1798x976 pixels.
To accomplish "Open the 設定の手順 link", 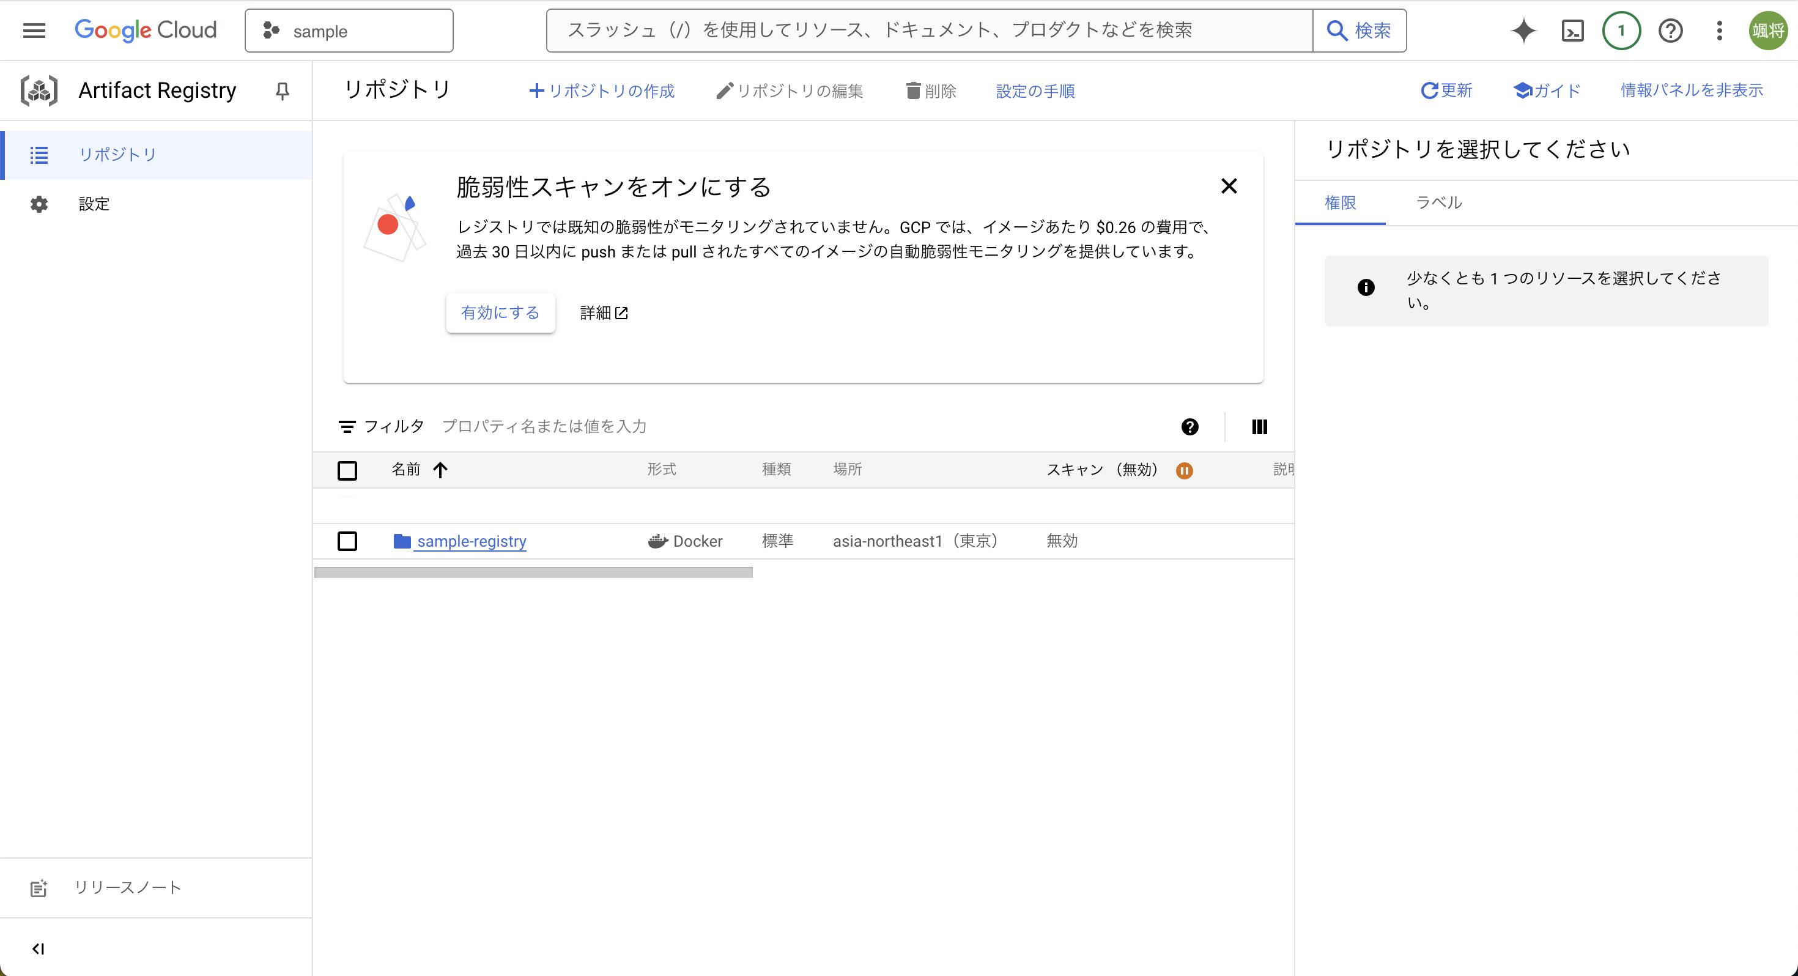I will click(x=1035, y=91).
